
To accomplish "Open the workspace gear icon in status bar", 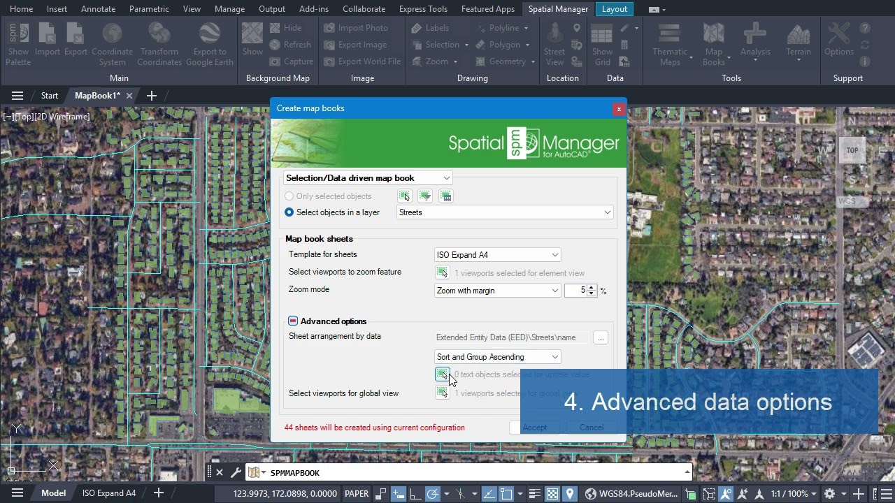I will (830, 494).
